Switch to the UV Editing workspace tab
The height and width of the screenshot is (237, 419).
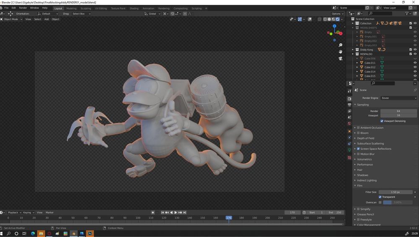pyautogui.click(x=101, y=8)
